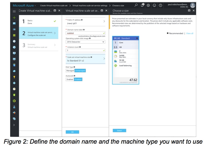The image size is (209, 146).
Task: Click the Instance count input field
Action: (85, 50)
